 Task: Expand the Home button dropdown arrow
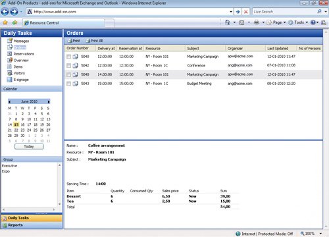[x=234, y=22]
